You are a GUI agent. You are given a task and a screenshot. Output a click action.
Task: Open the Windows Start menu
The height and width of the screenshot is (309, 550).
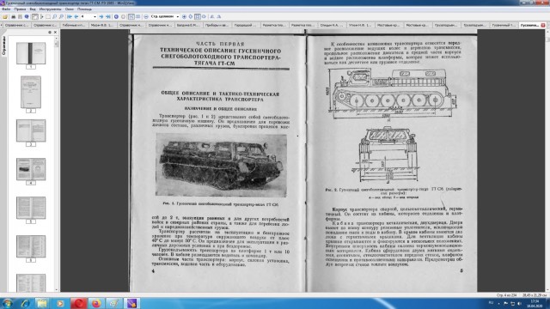pos(8,303)
